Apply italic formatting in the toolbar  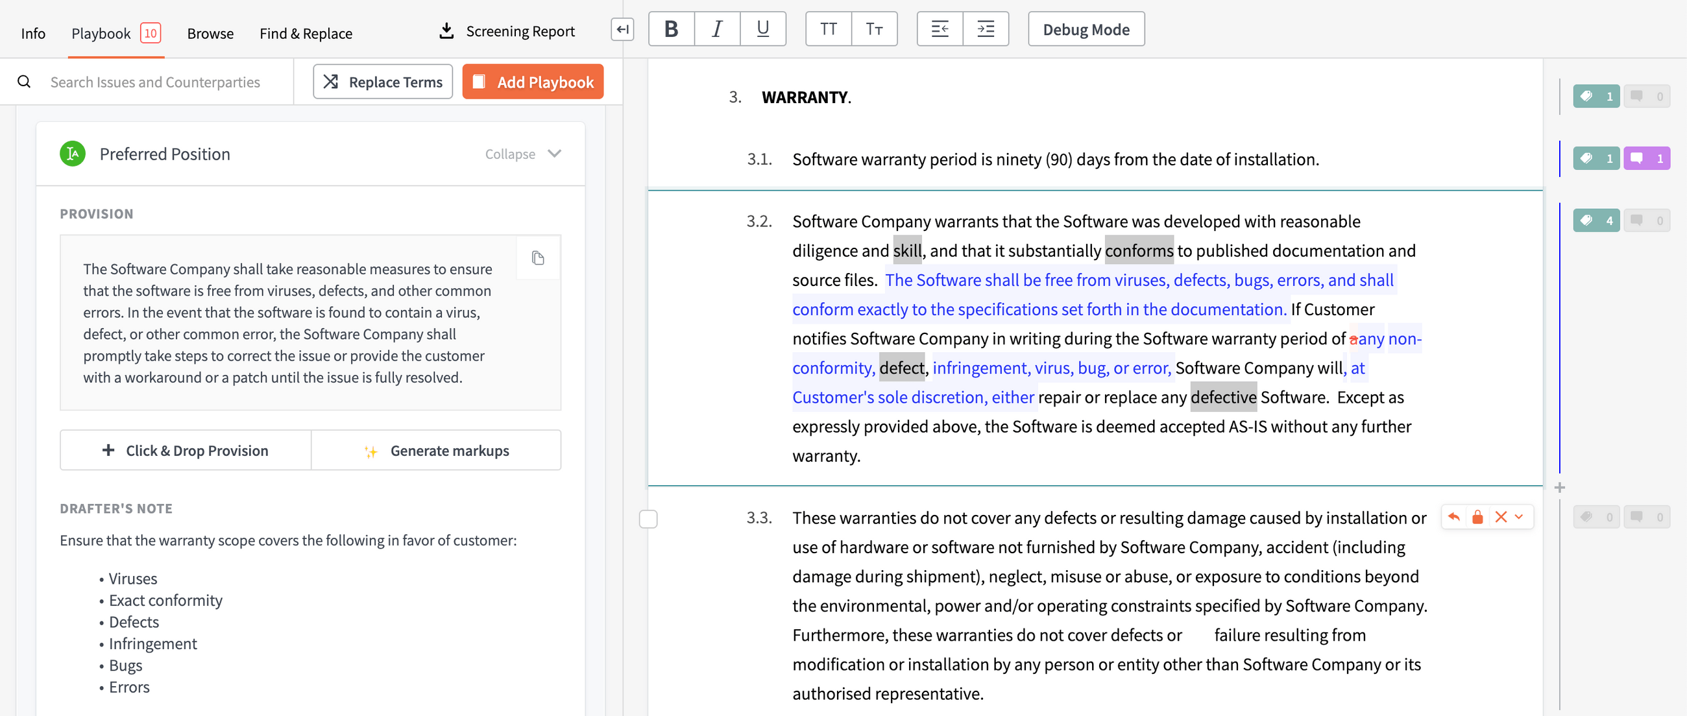pos(716,29)
